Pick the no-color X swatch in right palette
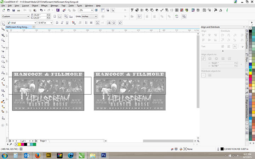The width and height of the screenshot is (255, 159). click(x=250, y=28)
